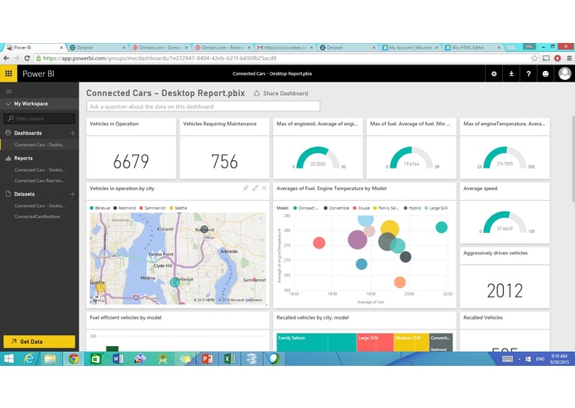The height and width of the screenshot is (408, 575).
Task: Click the cast icon in address bar
Action: coord(546,58)
